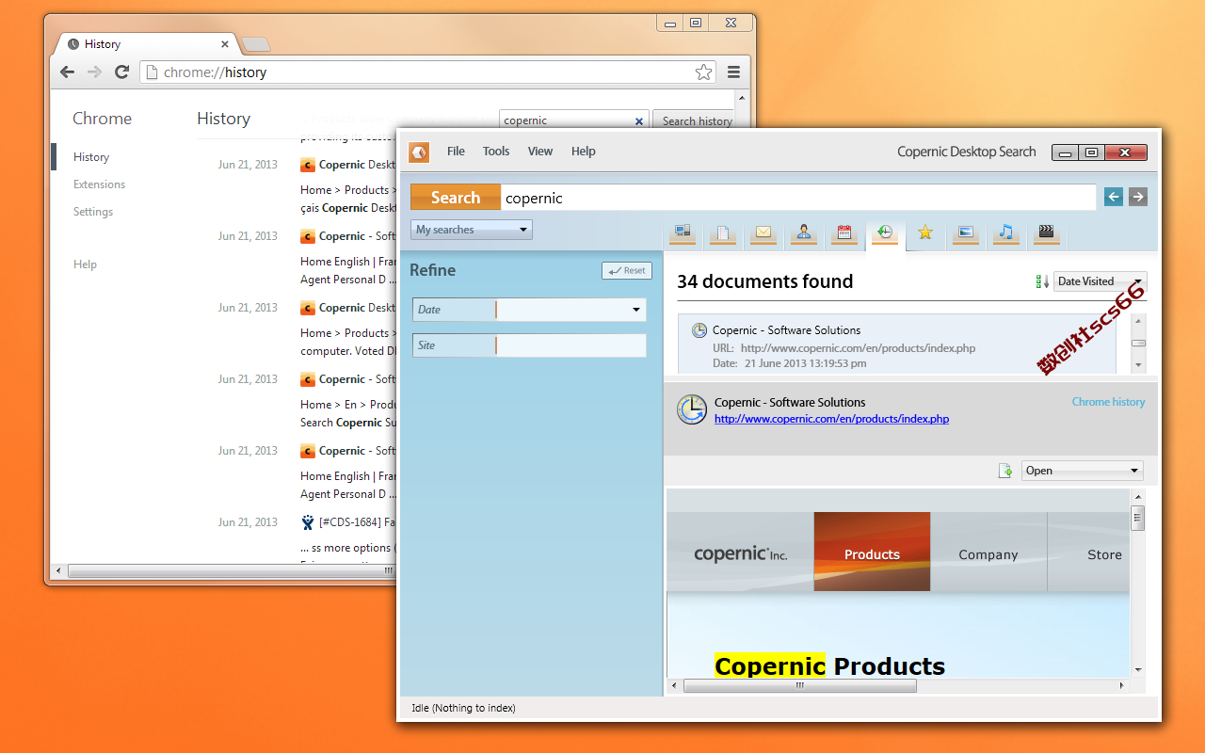Select the Music note category icon
Screen dimensions: 1205x753
(x=1005, y=233)
